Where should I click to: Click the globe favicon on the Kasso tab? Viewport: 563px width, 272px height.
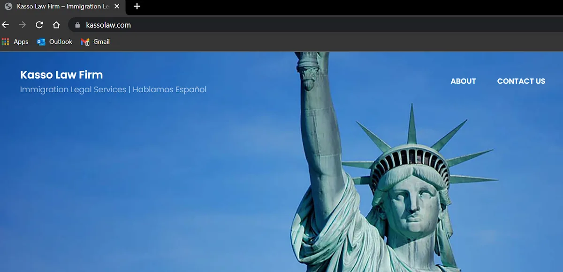(8, 7)
